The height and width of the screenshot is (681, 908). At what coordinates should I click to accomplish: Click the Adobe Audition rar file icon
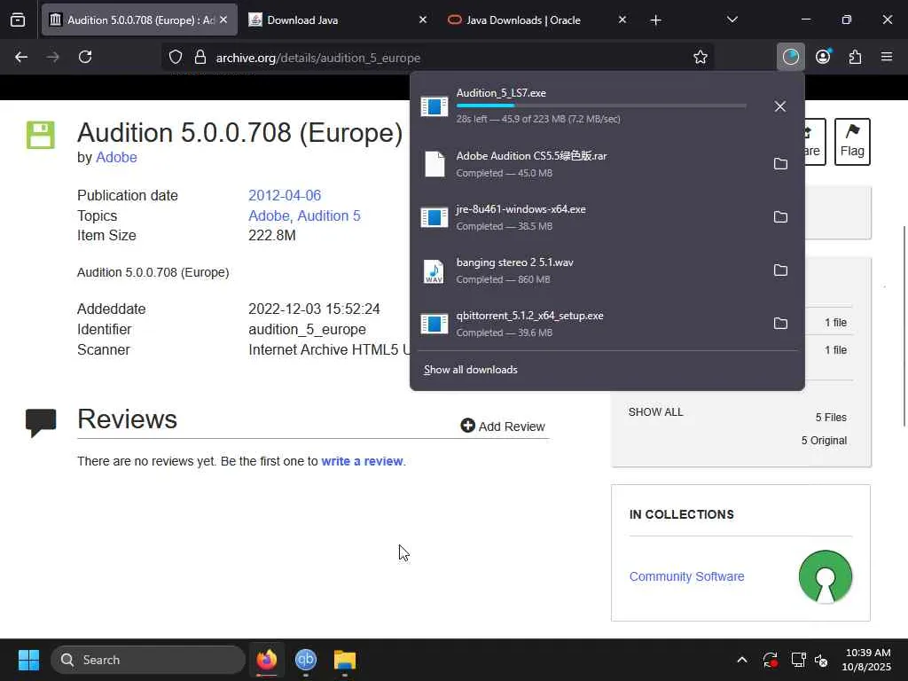point(434,164)
